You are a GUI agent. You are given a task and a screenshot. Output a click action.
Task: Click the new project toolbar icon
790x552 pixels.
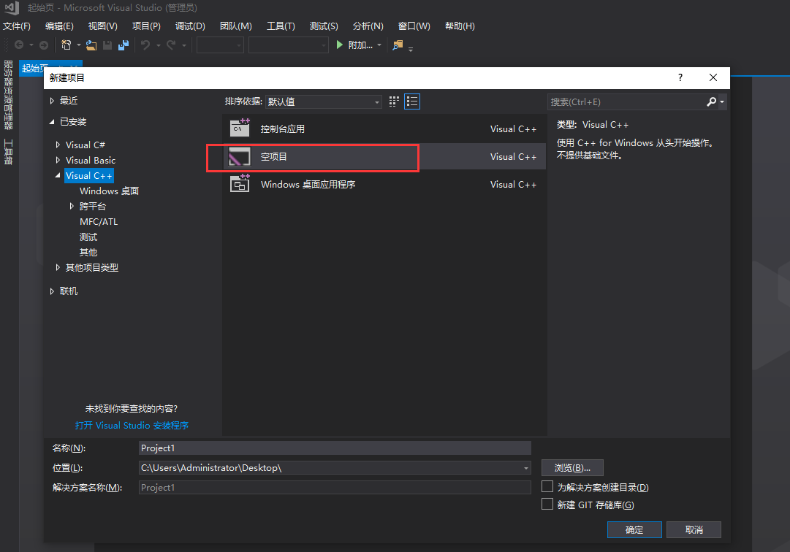pyautogui.click(x=66, y=45)
